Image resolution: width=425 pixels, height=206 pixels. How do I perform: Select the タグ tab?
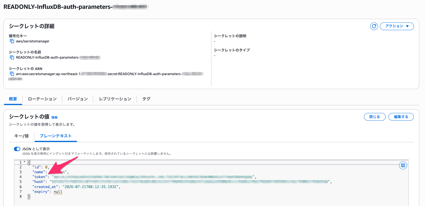(146, 99)
